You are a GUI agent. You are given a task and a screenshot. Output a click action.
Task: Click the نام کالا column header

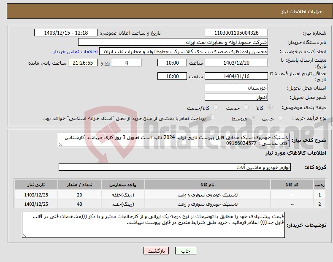208,185
